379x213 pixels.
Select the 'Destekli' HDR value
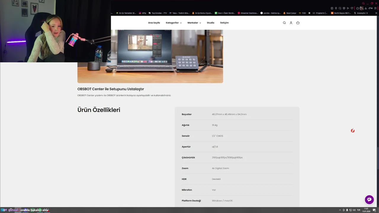[216, 179]
